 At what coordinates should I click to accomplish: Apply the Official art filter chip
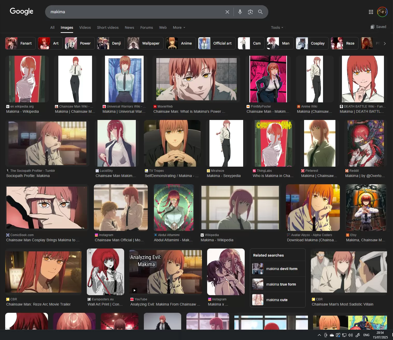217,43
